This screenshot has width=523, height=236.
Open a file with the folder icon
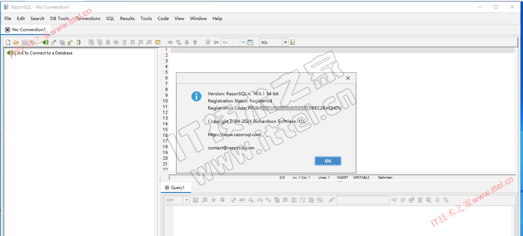tap(16, 42)
